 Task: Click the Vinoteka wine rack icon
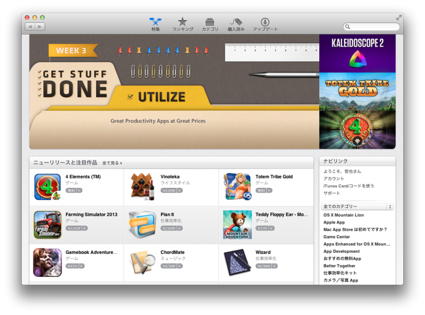coord(142,187)
